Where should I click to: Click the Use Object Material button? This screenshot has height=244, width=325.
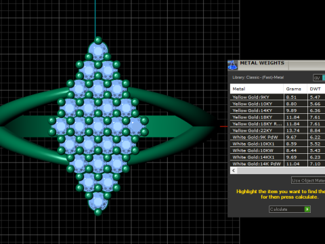pyautogui.click(x=308, y=180)
